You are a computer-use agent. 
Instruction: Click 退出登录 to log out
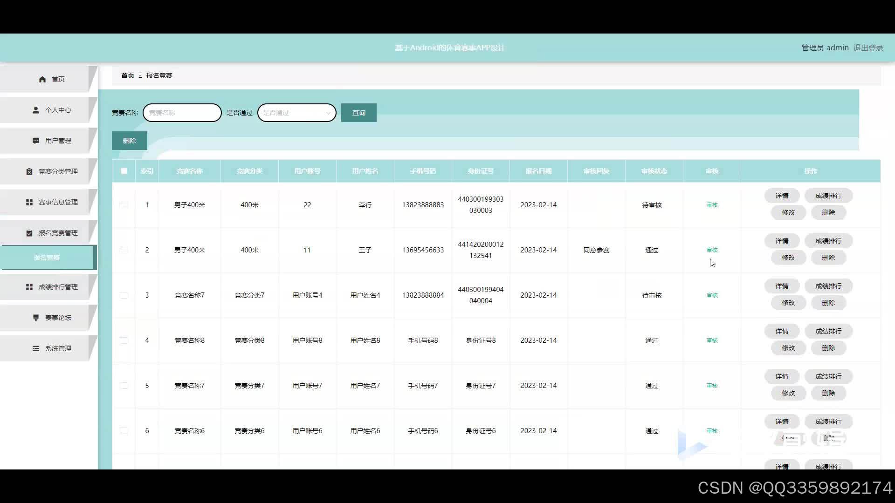tap(868, 48)
